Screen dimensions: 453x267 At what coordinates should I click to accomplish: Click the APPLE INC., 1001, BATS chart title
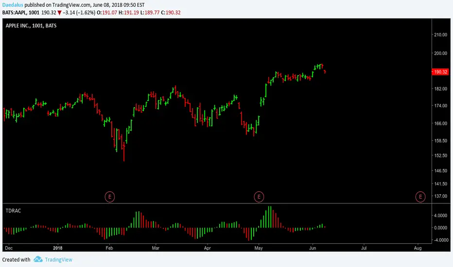31,26
